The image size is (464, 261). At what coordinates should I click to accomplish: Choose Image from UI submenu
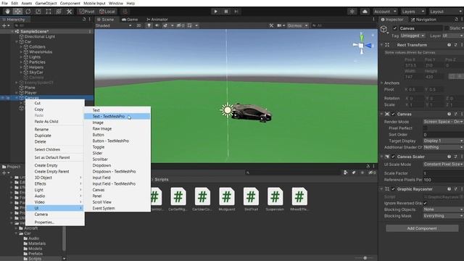point(117,123)
